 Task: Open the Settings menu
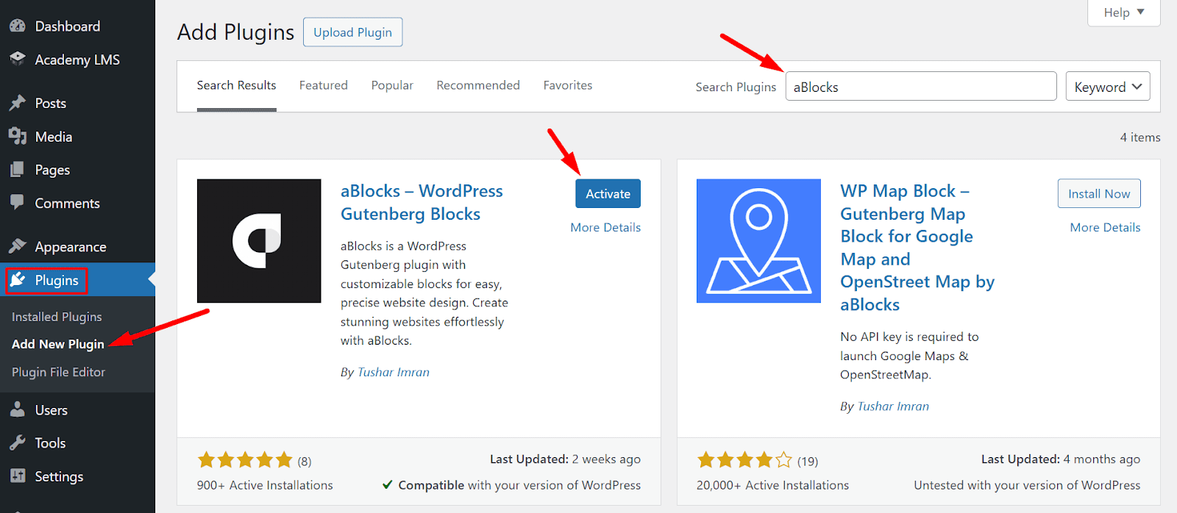(x=59, y=476)
